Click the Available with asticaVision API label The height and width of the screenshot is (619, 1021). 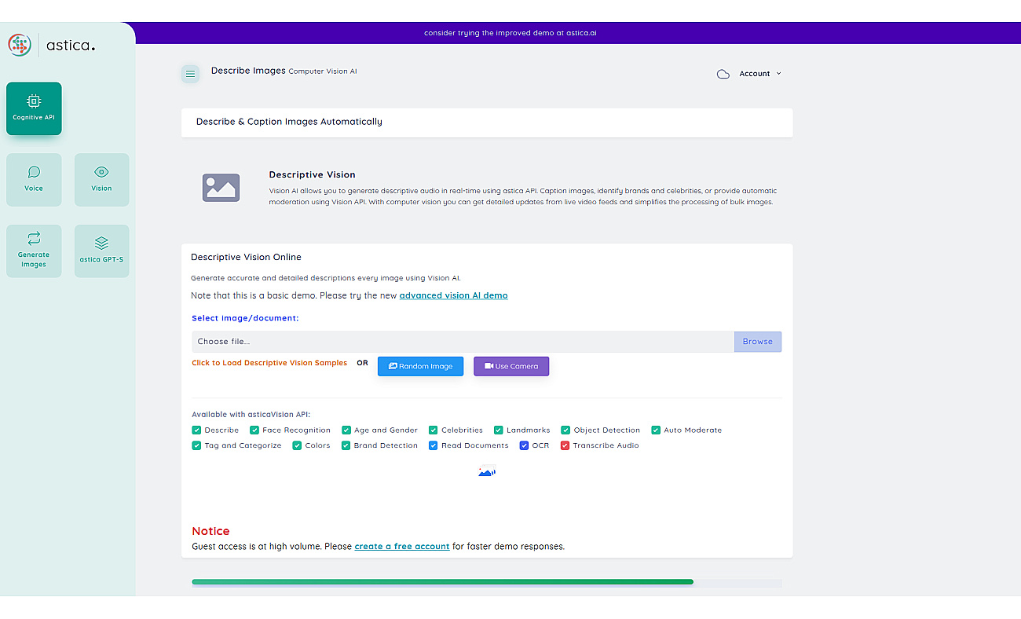coord(251,414)
